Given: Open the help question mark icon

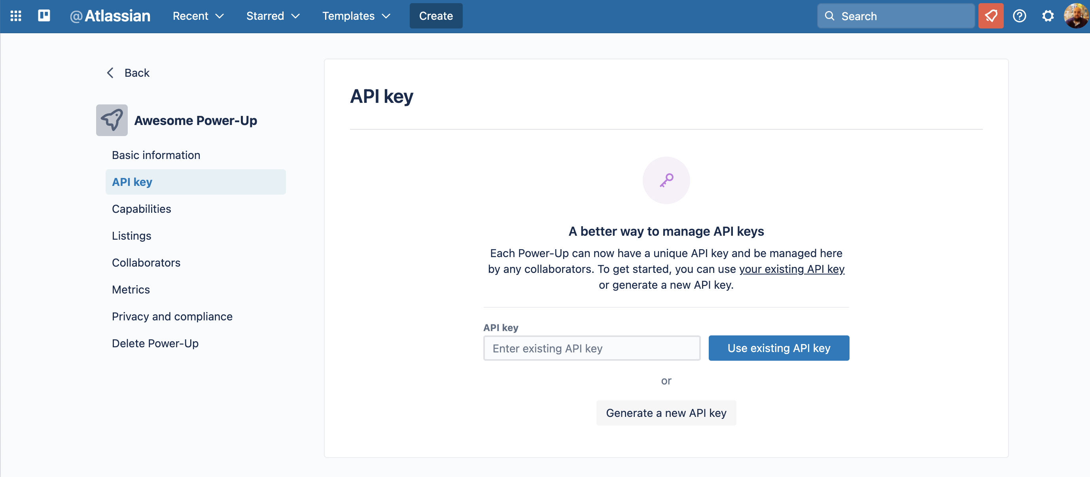Looking at the screenshot, I should pos(1019,16).
